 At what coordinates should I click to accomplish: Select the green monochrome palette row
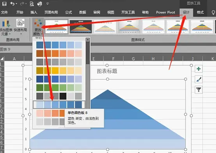(59, 88)
